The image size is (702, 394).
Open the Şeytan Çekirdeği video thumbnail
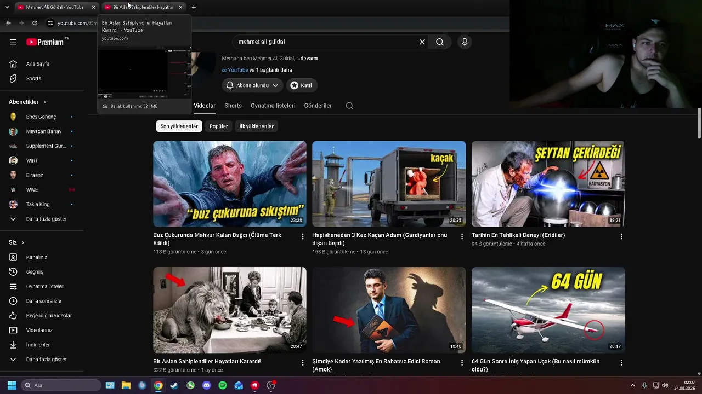coord(548,184)
